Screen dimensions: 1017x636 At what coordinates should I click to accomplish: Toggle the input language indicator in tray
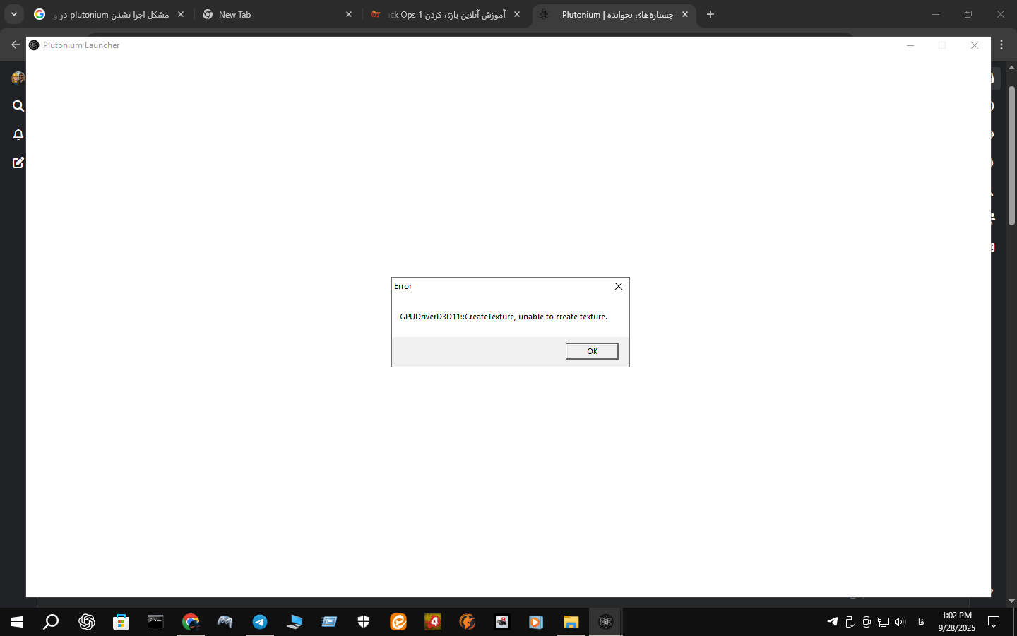click(x=921, y=622)
